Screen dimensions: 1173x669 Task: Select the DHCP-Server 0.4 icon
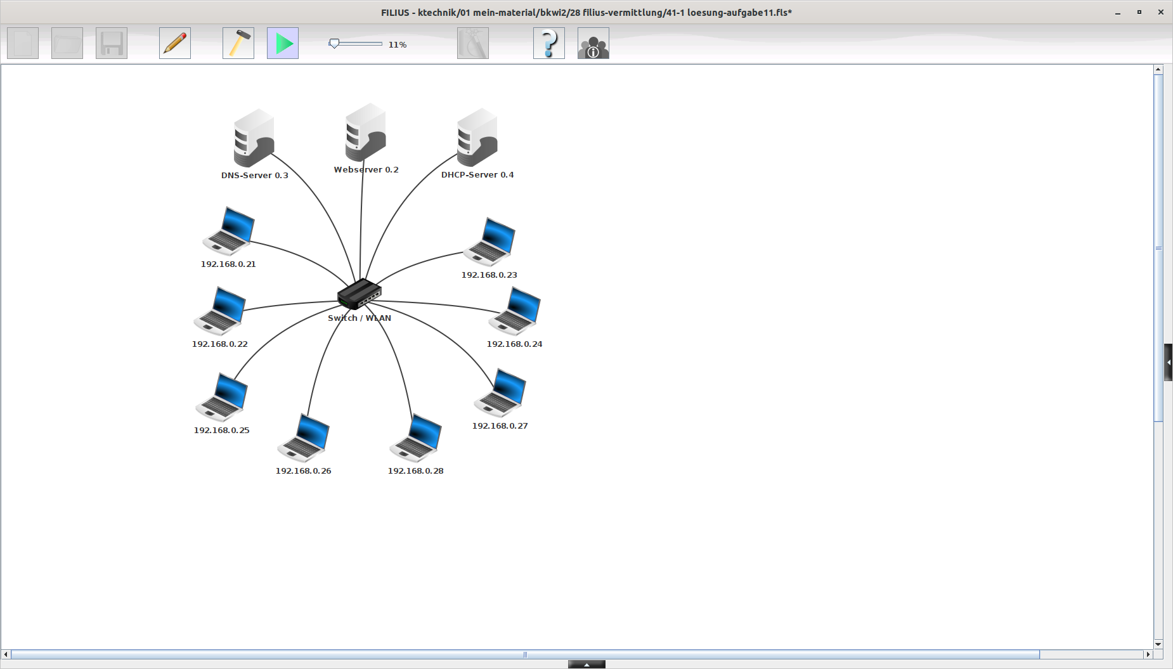point(477,138)
